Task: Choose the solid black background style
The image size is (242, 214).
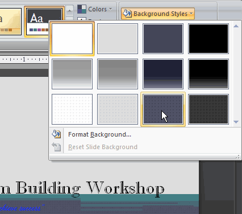Action: click(208, 39)
